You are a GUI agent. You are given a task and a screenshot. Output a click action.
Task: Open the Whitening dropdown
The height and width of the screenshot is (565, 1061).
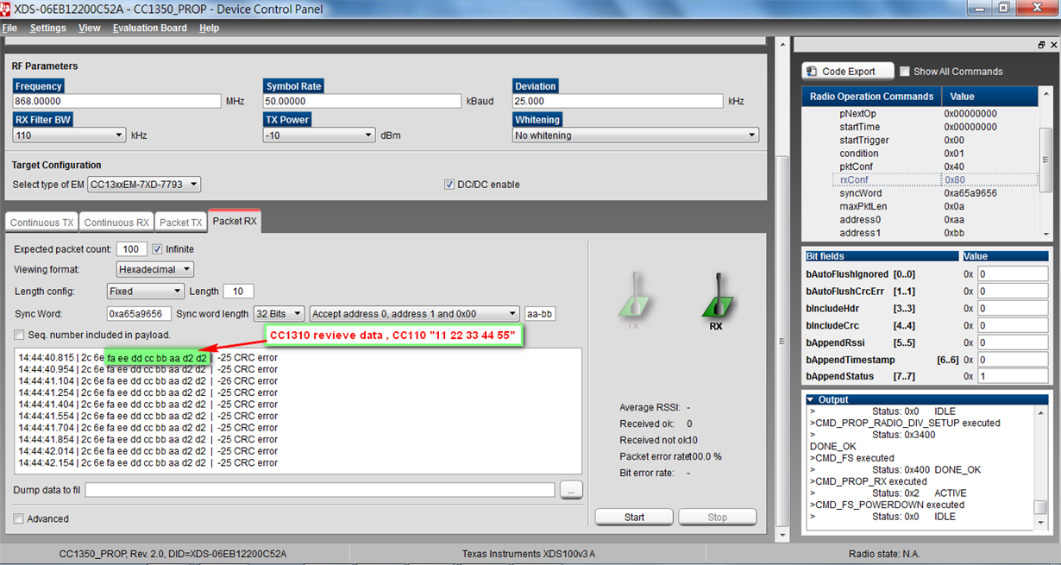[635, 135]
